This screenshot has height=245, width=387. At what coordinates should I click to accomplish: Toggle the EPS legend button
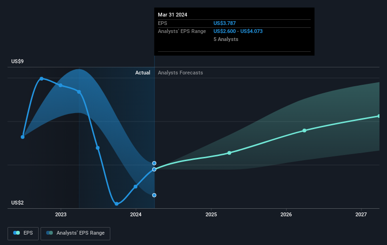(x=23, y=233)
